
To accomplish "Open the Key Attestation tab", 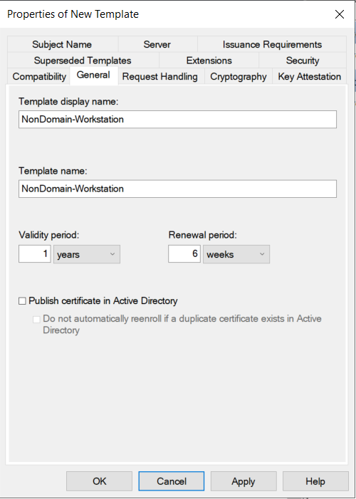I will pos(310,76).
